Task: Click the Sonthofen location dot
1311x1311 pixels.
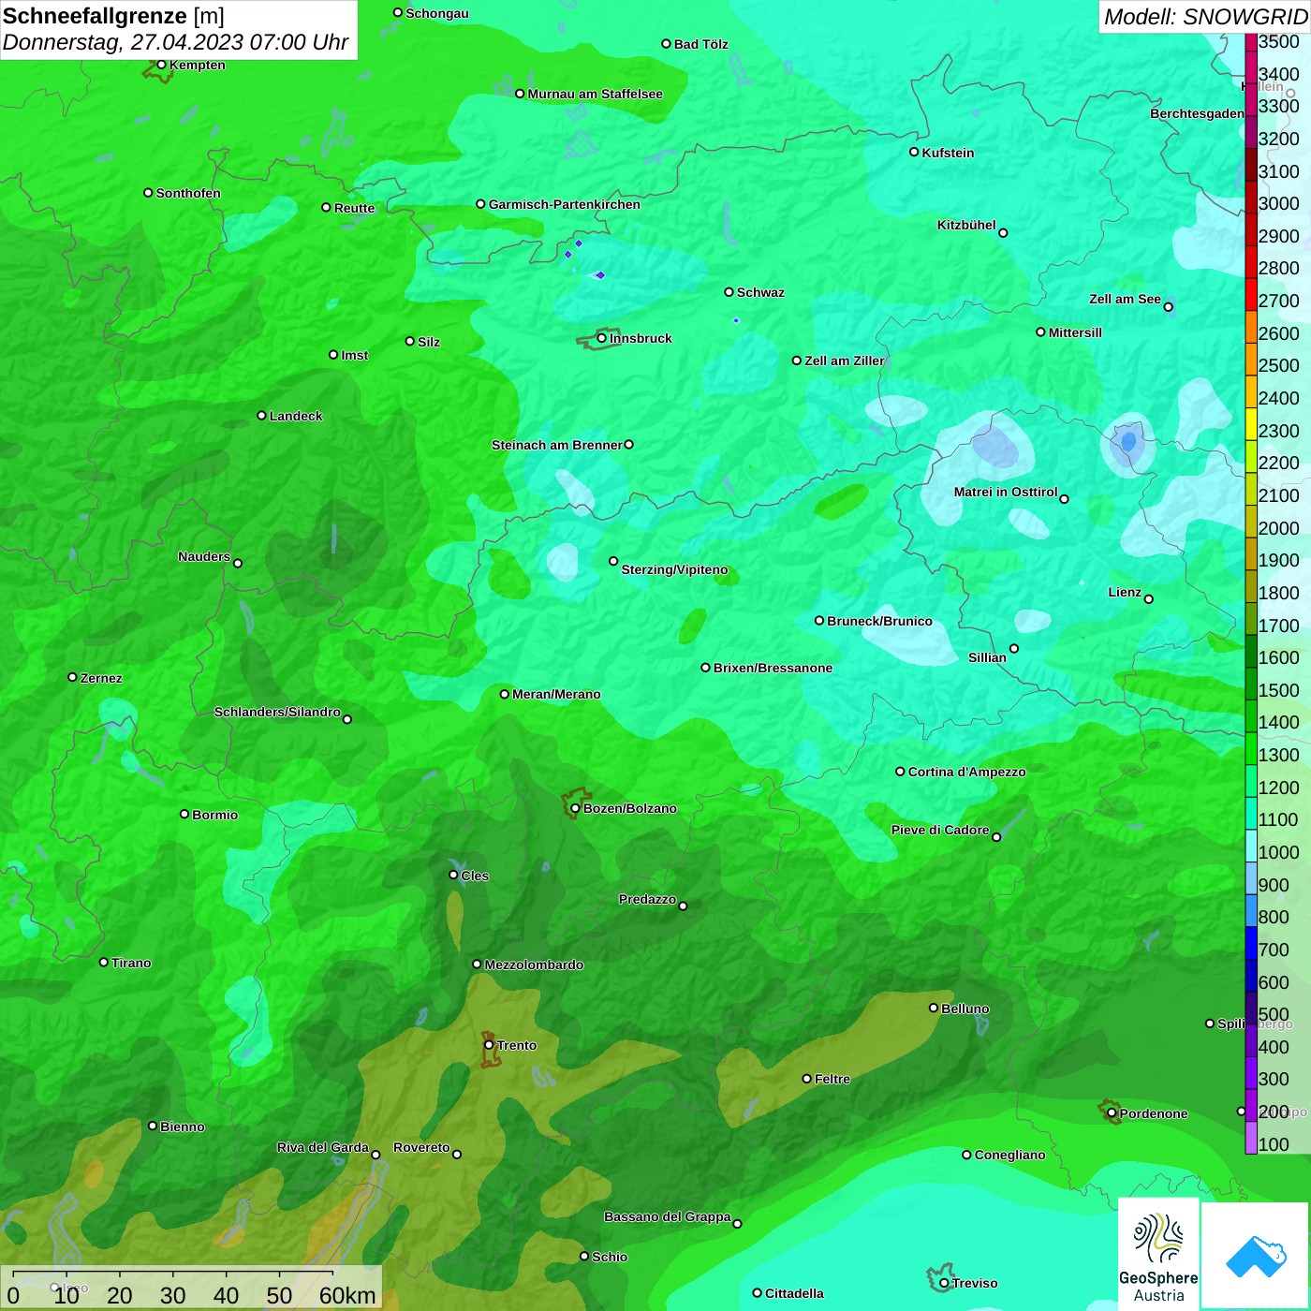Action: click(148, 193)
